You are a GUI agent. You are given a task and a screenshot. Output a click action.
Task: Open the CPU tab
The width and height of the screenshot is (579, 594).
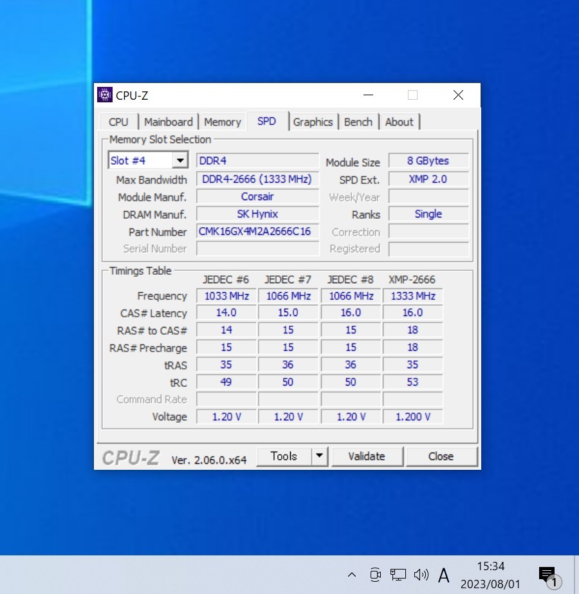coord(118,122)
